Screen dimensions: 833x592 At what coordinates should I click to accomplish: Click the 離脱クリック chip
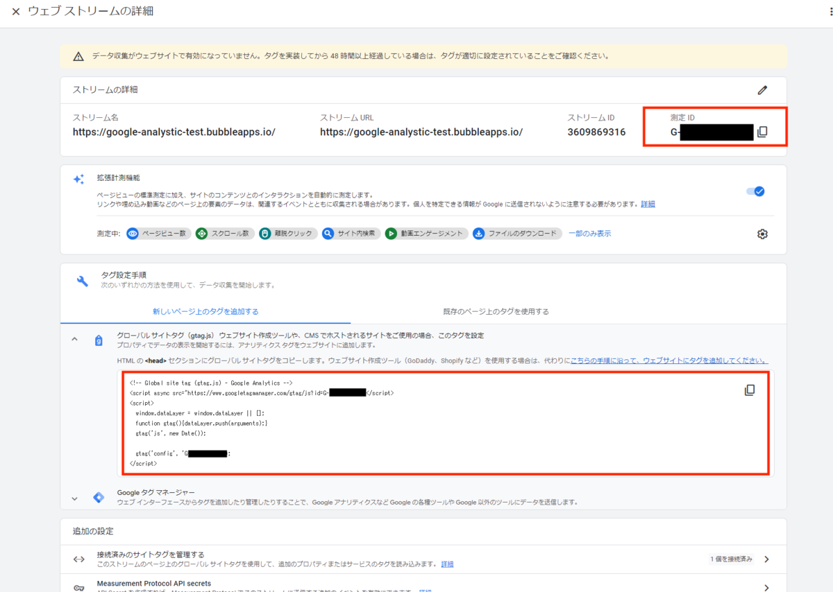[288, 234]
